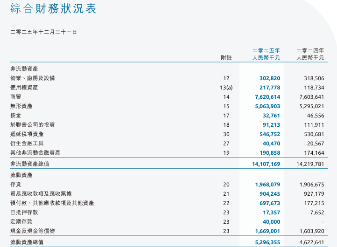Select the value 40,000

point(272,222)
